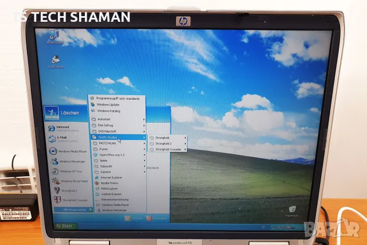This screenshot has height=245, width=367.
Task: Open the Papierkorb recycle bin icon
Action: (x=292, y=212)
